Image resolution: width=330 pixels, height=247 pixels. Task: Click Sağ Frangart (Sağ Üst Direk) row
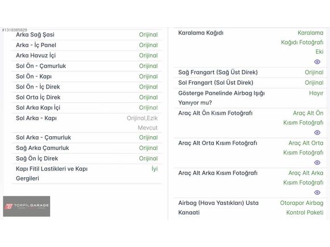coord(250,73)
